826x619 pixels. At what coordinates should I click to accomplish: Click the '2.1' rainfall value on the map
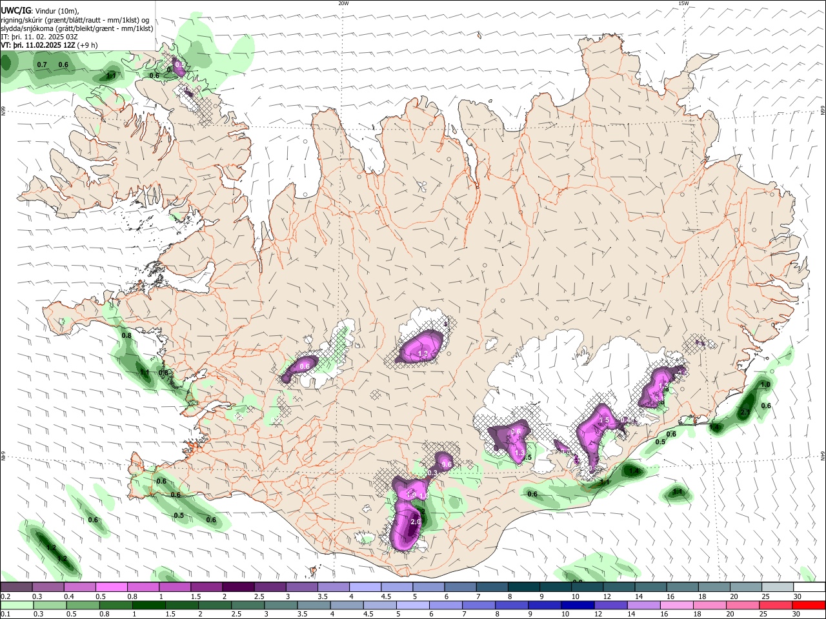744,412
